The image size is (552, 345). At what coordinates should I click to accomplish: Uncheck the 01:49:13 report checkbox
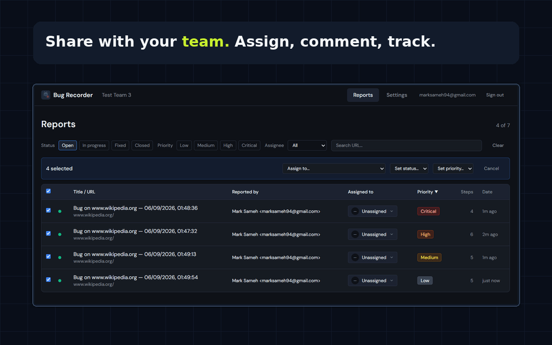coord(48,256)
